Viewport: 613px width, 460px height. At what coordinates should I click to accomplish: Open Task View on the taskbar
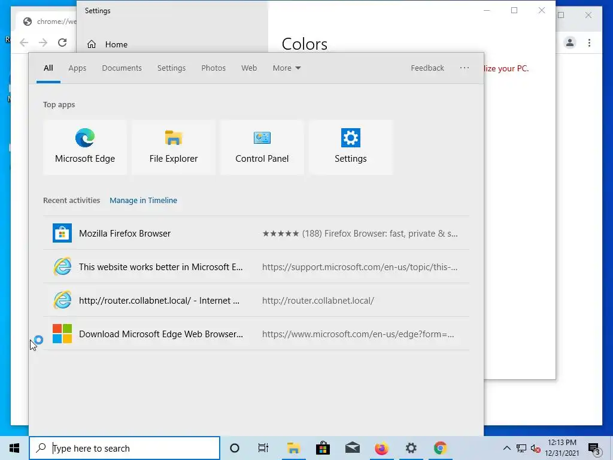(x=263, y=448)
